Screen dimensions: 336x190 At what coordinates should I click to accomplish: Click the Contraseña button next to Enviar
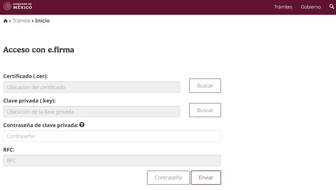168,178
